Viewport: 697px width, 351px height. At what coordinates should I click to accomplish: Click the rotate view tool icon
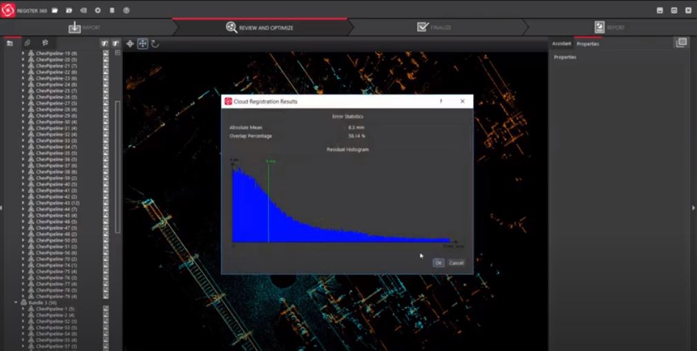coord(155,44)
